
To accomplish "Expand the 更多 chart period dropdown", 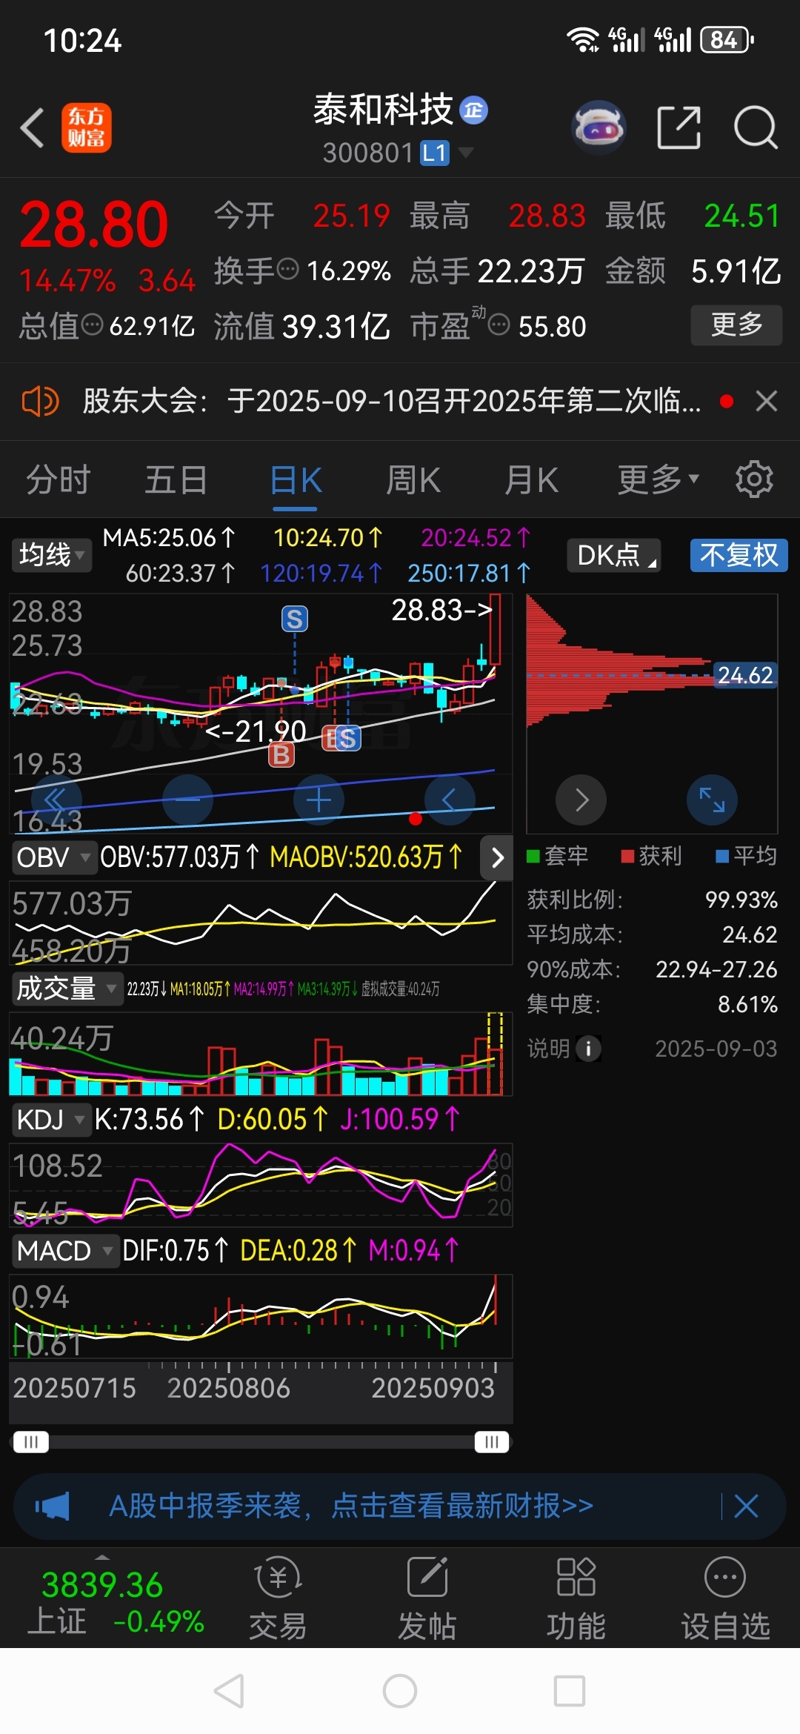I will tap(658, 480).
